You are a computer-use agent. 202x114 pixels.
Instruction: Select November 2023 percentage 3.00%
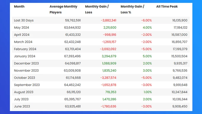point(147,71)
